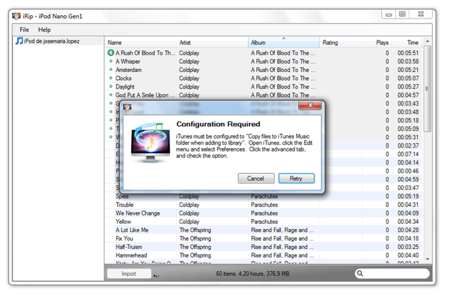Close the Configuration Required dialog
450x304 pixels.
(310, 105)
